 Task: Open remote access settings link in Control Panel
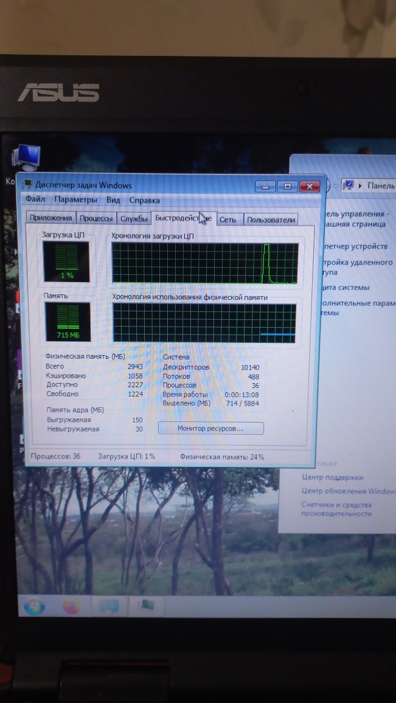coord(358,267)
